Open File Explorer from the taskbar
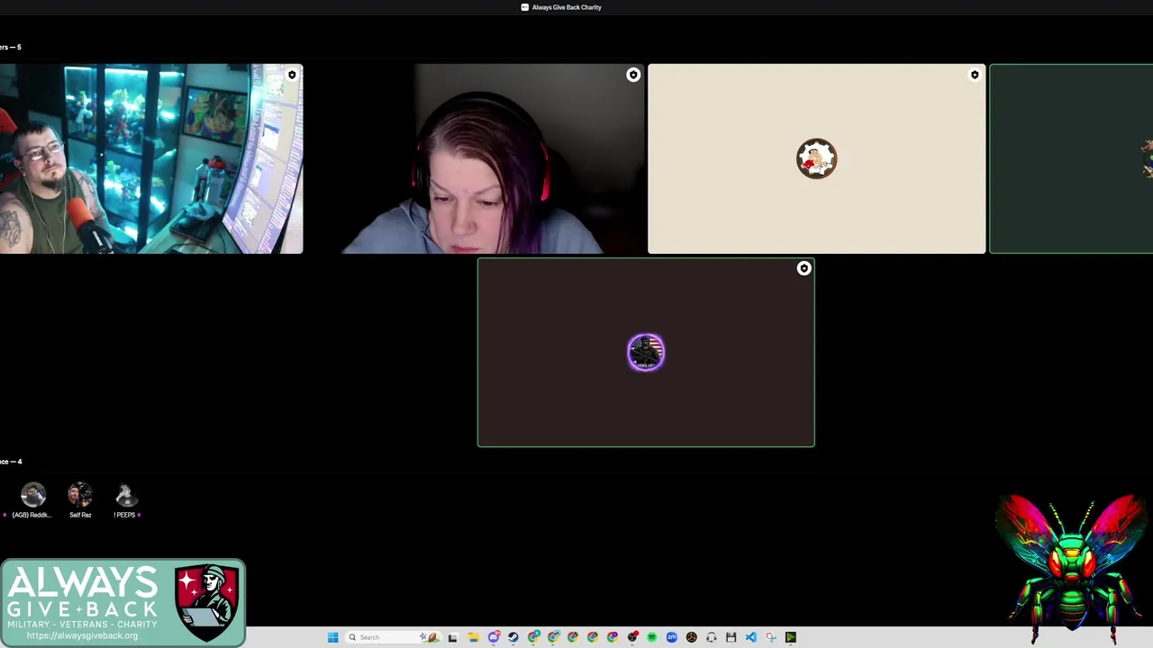 [x=474, y=637]
